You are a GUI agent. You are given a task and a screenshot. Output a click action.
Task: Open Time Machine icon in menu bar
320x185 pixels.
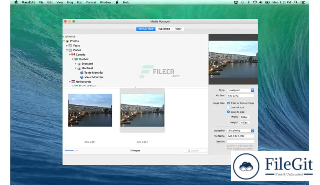[242, 2]
